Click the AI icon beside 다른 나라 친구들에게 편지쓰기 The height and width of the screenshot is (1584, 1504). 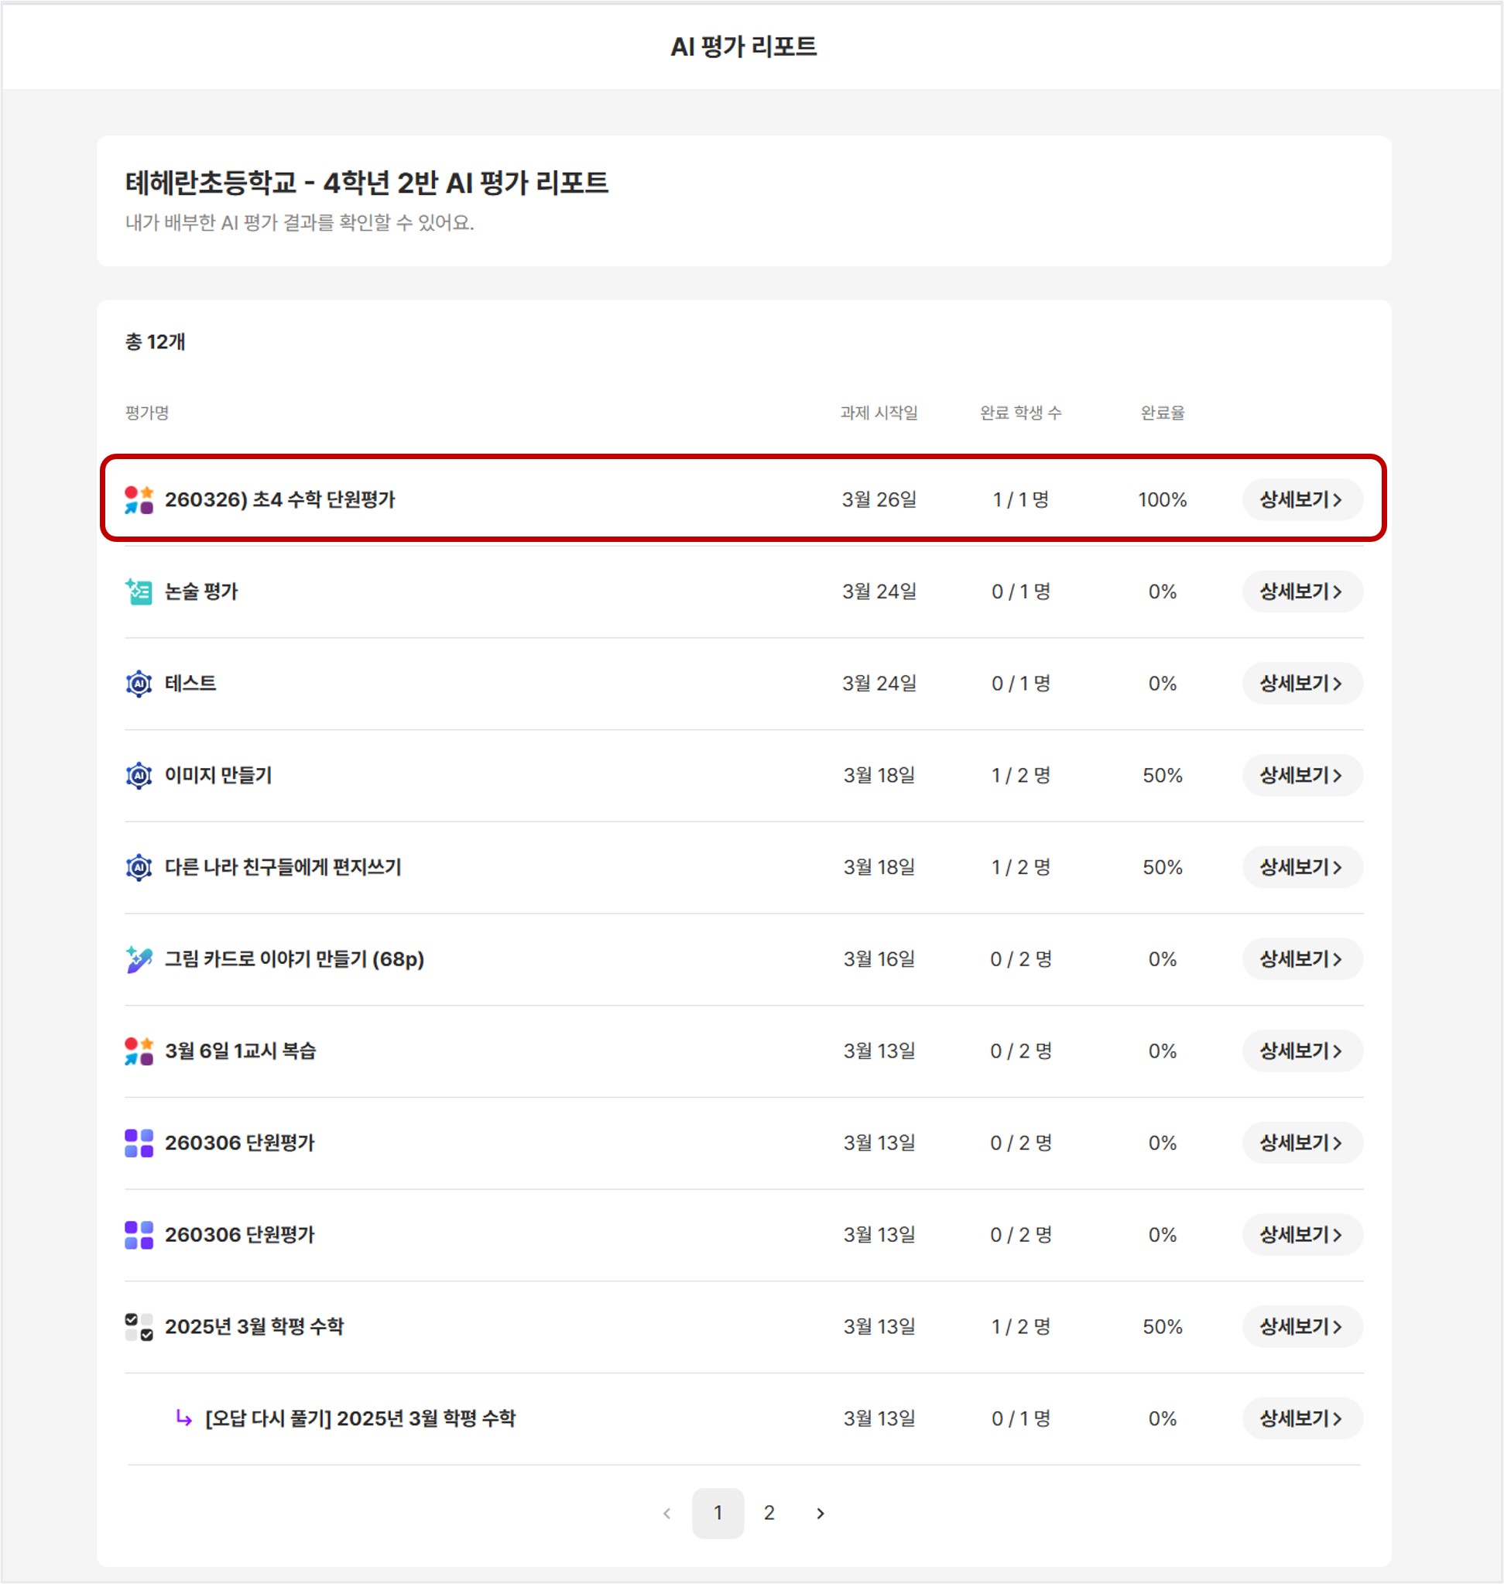[x=139, y=868]
